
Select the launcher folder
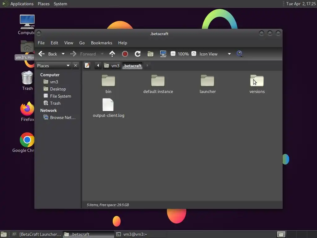[x=208, y=84]
